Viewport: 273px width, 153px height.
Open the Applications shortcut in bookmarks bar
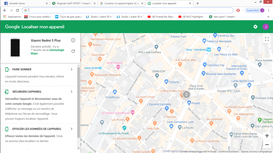pos(12,17)
